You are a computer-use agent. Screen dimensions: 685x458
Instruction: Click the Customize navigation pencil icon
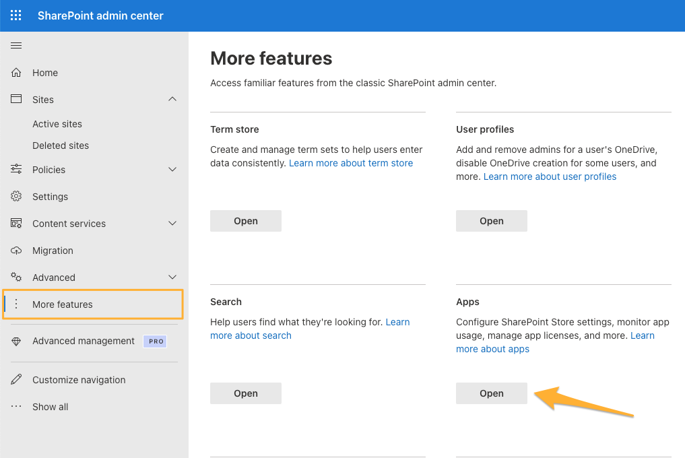coord(16,379)
